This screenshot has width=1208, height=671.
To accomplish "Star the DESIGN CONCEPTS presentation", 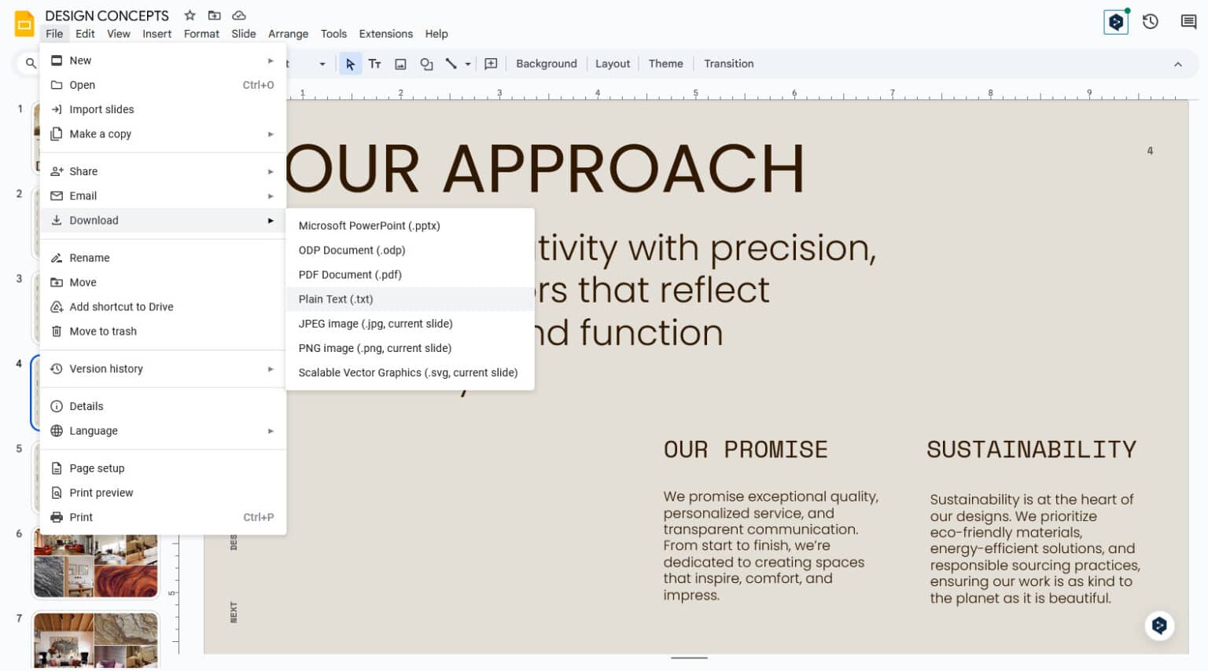I will point(190,14).
